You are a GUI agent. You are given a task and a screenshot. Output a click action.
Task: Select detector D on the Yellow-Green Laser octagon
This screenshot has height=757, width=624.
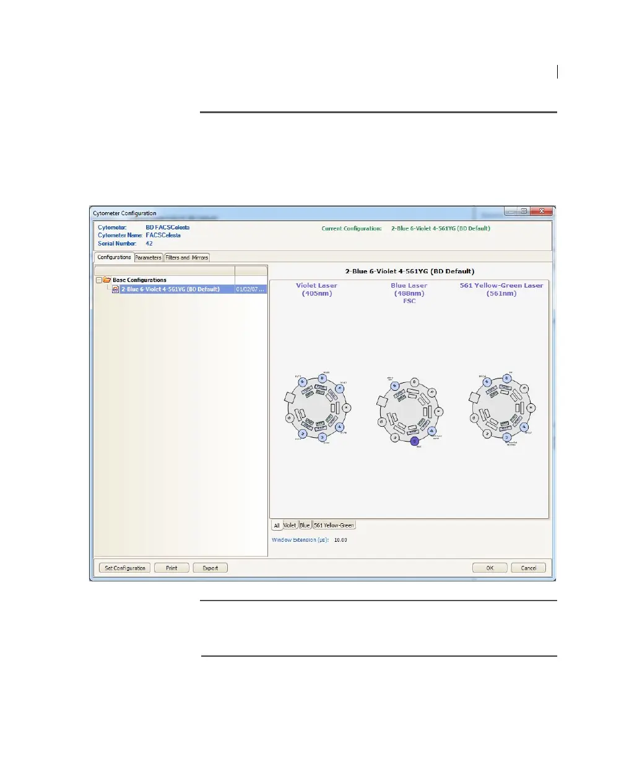(507, 378)
